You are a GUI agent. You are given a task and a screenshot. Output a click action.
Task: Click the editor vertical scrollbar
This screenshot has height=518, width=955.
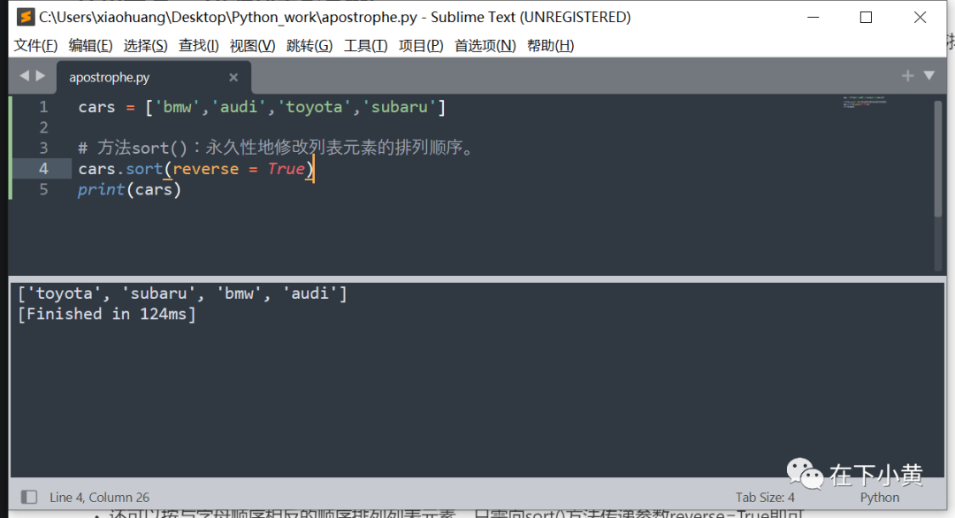pos(938,158)
